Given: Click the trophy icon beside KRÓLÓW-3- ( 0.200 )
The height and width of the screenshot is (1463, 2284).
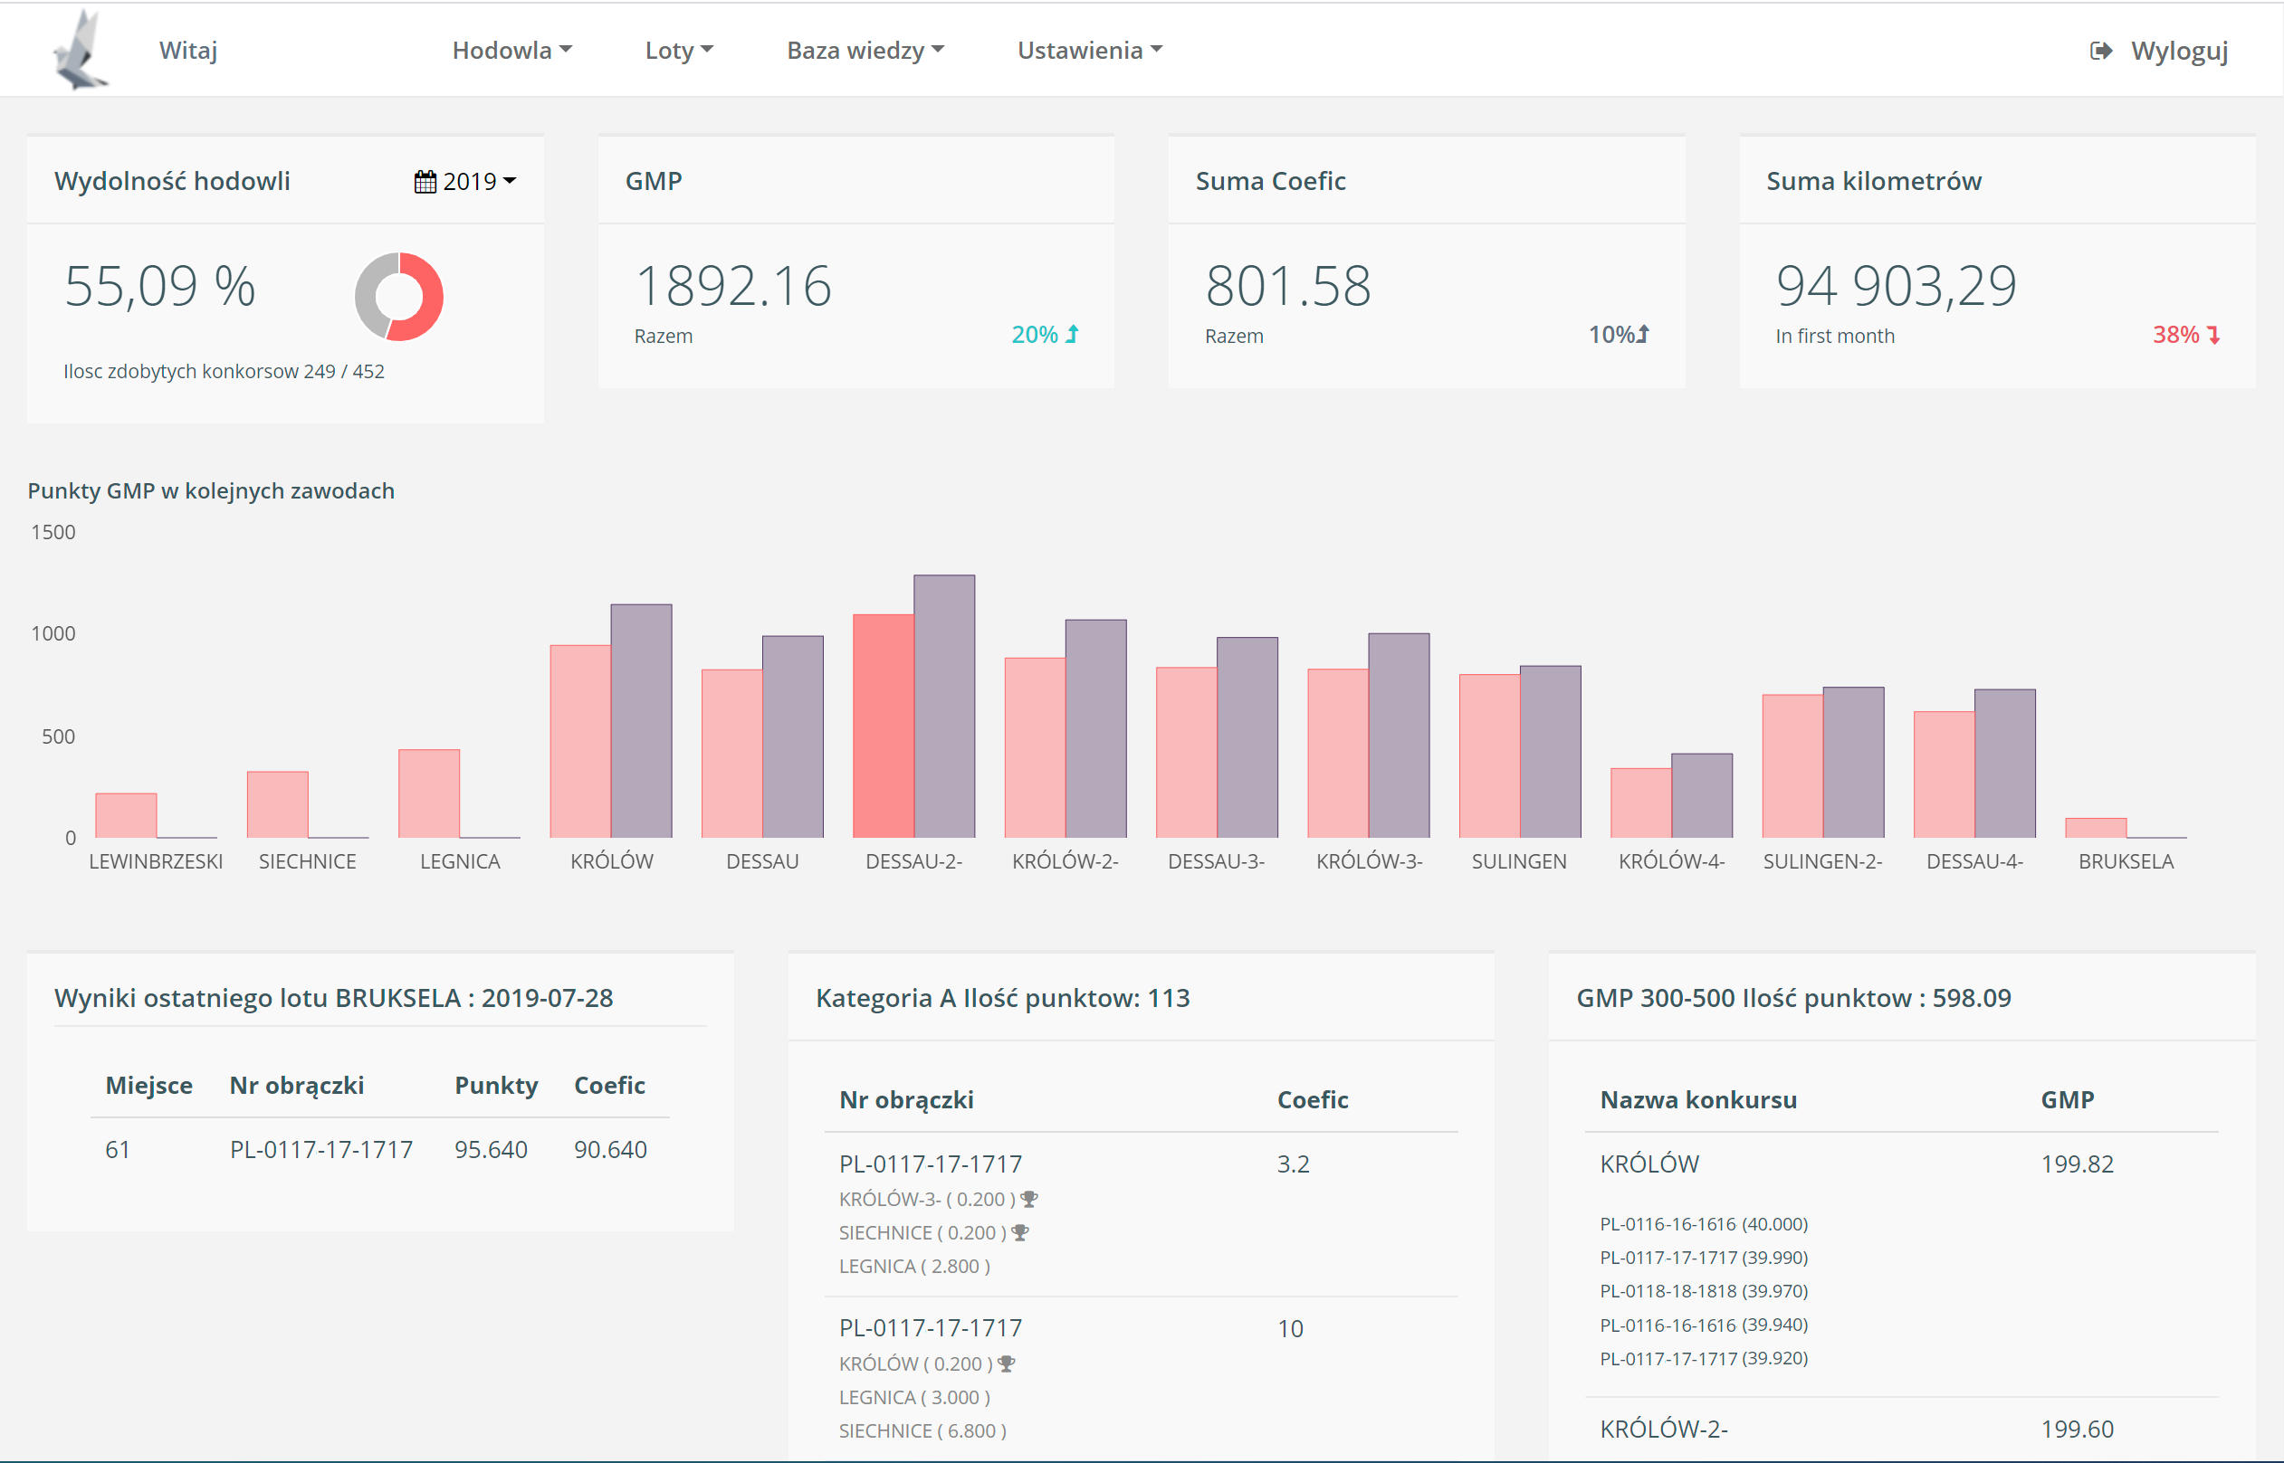Looking at the screenshot, I should 1029,1198.
